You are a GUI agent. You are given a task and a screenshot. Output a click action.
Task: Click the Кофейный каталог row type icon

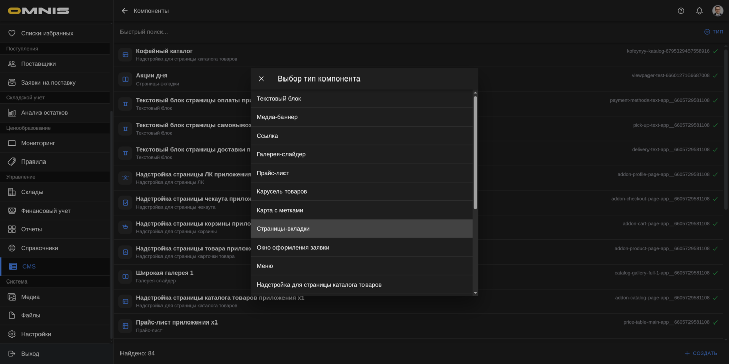(x=125, y=55)
